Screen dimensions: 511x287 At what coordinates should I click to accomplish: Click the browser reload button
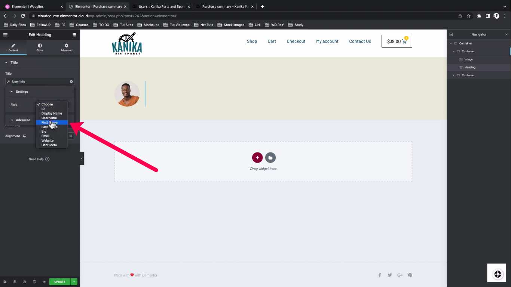tap(23, 16)
